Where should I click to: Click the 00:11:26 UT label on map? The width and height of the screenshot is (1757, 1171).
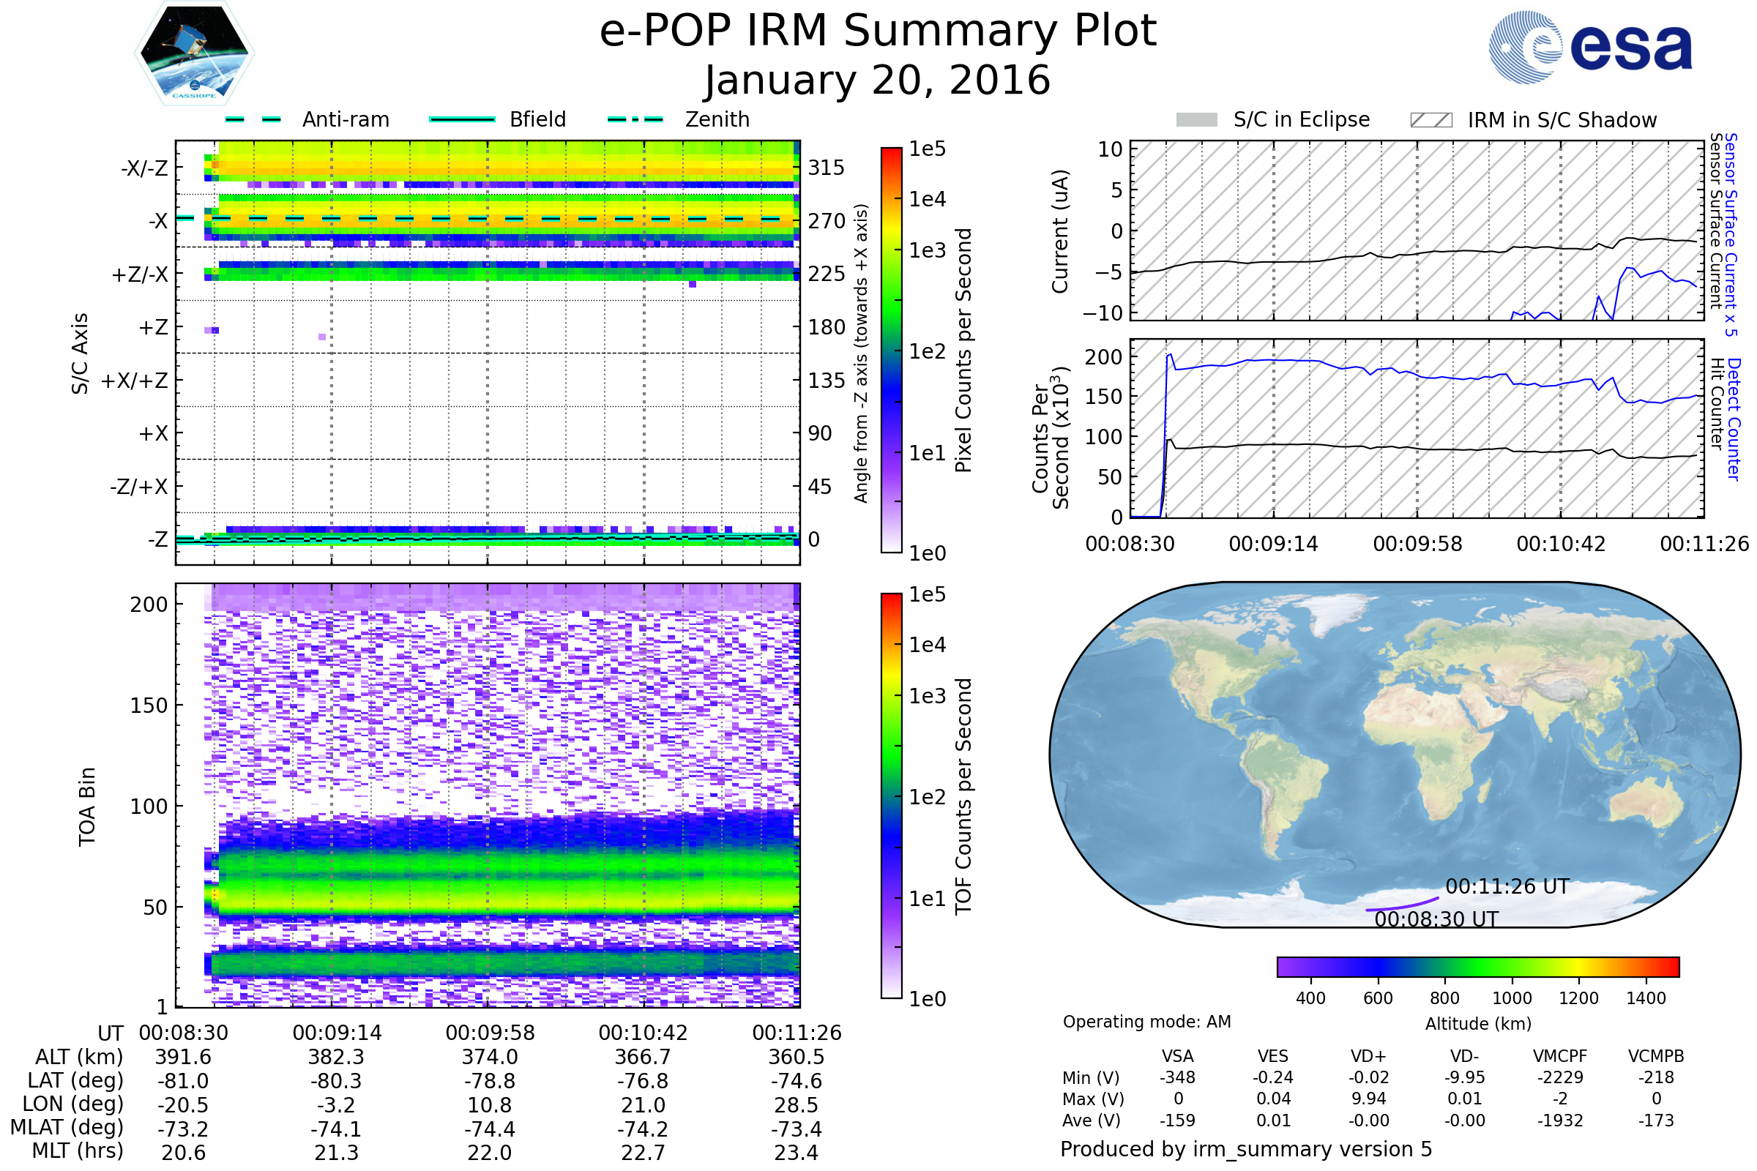[x=1507, y=886]
